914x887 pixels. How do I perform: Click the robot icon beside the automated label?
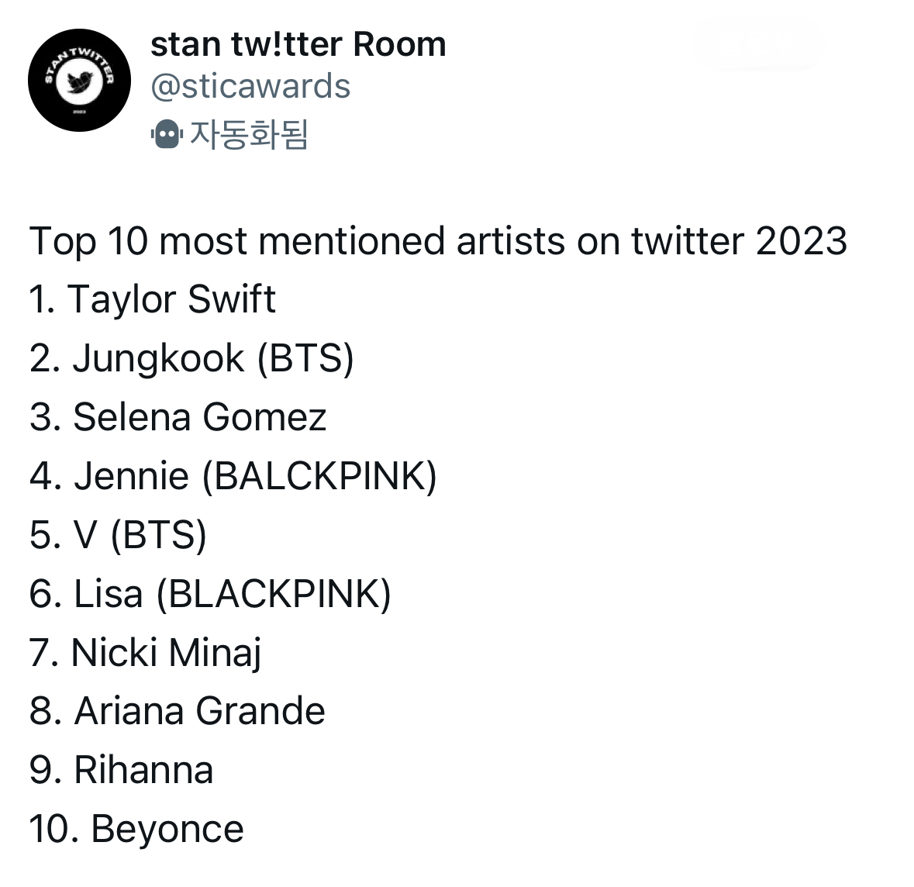(166, 134)
